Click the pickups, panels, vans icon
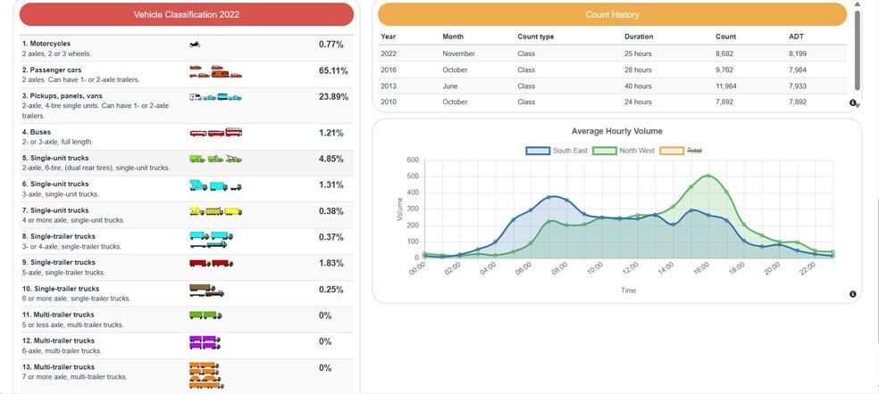Viewport: 879px width, 394px height. (x=214, y=96)
